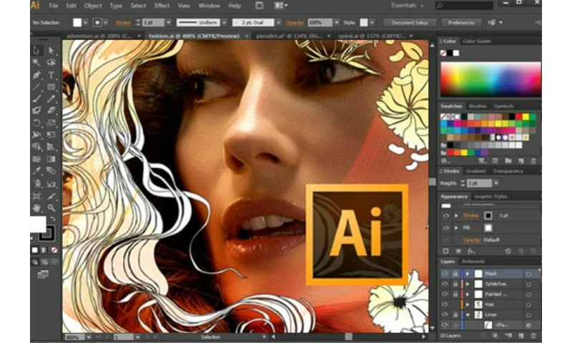572x343 pixels.
Task: Toggle Fill visibility in Appearance panel
Action: [x=445, y=228]
